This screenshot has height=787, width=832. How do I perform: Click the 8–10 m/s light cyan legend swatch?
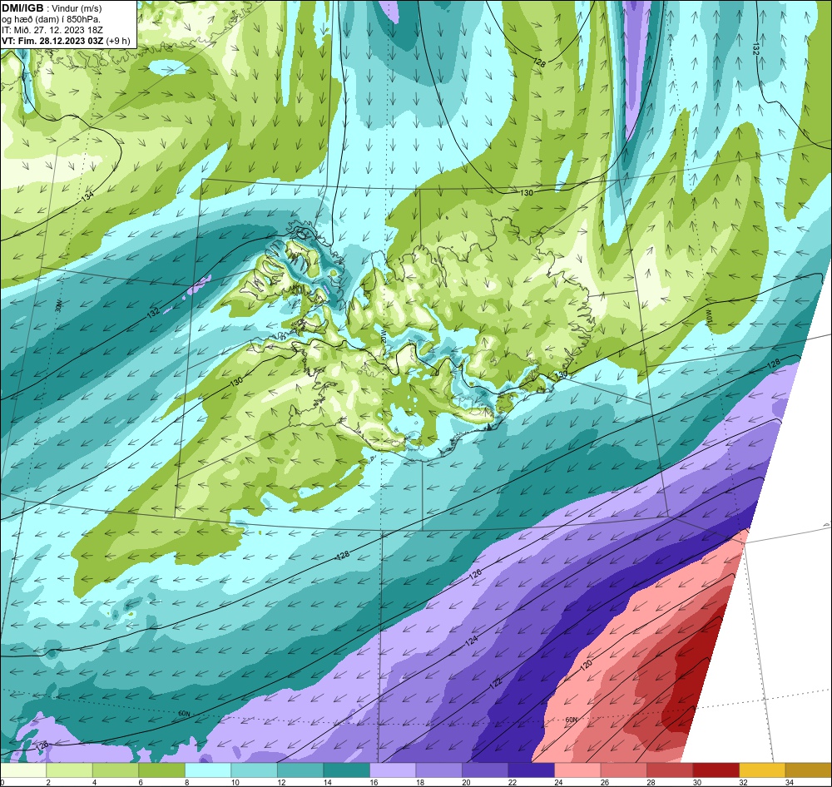click(x=208, y=770)
